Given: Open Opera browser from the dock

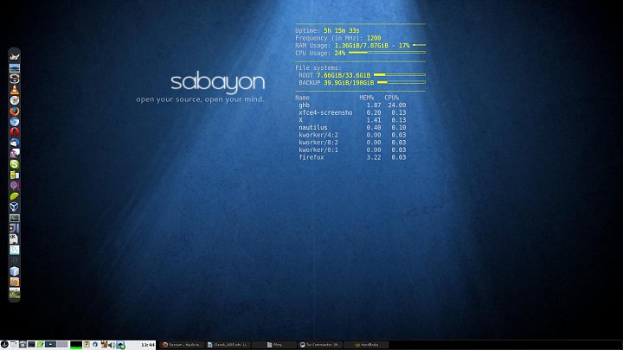Looking at the screenshot, I should click(15, 132).
